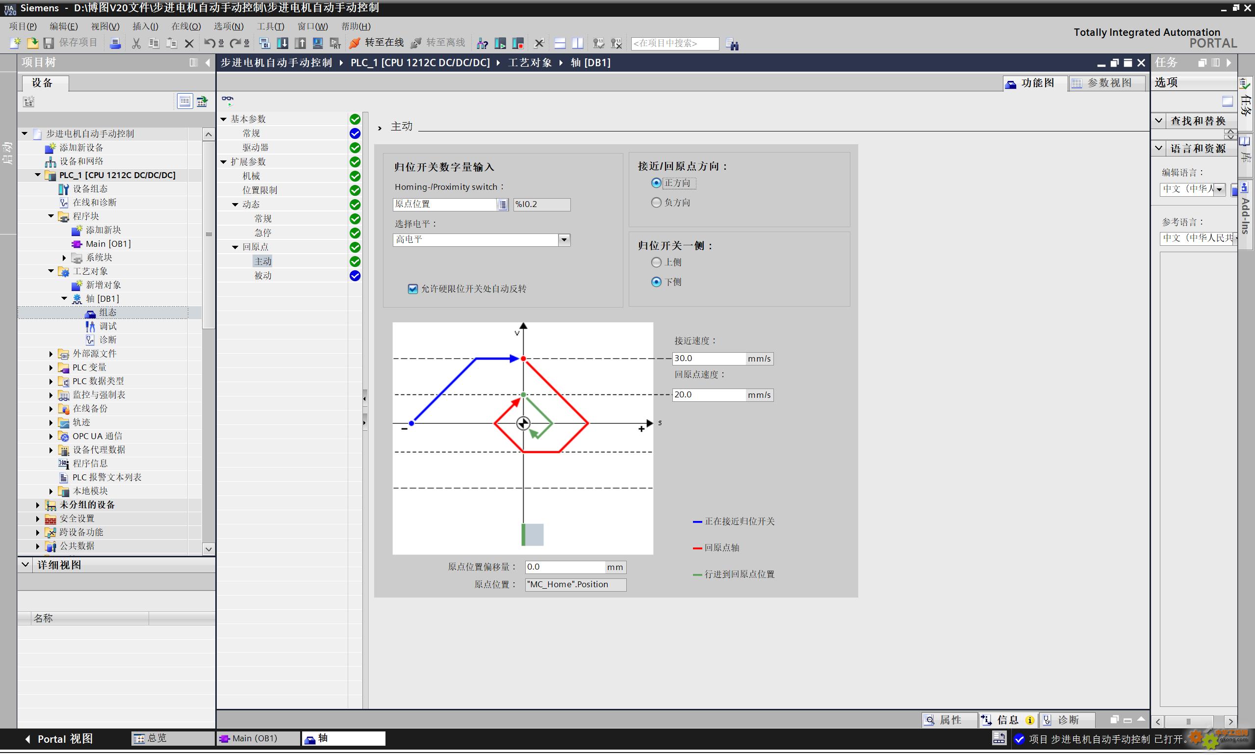Click the Start simulation monitor icon
Image resolution: width=1255 pixels, height=755 pixels.
click(318, 43)
